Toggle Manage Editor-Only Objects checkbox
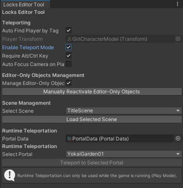 click(x=69, y=83)
